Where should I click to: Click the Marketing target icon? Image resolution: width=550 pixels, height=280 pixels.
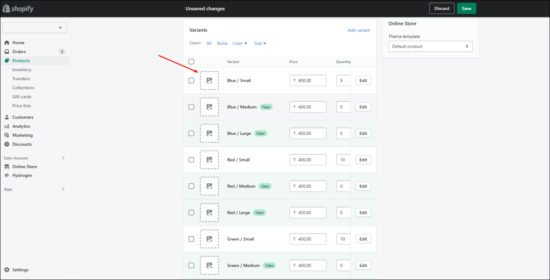pos(7,135)
